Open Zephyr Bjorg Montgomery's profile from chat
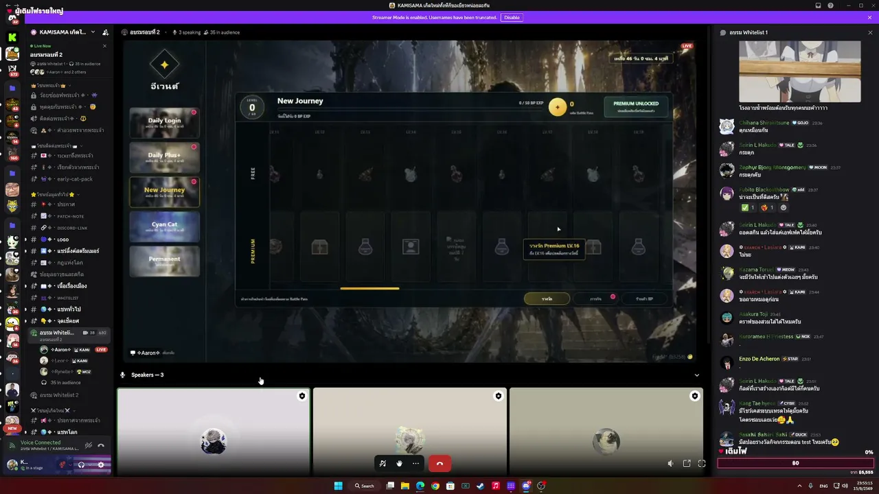Screen dimensions: 879x494 (773, 167)
